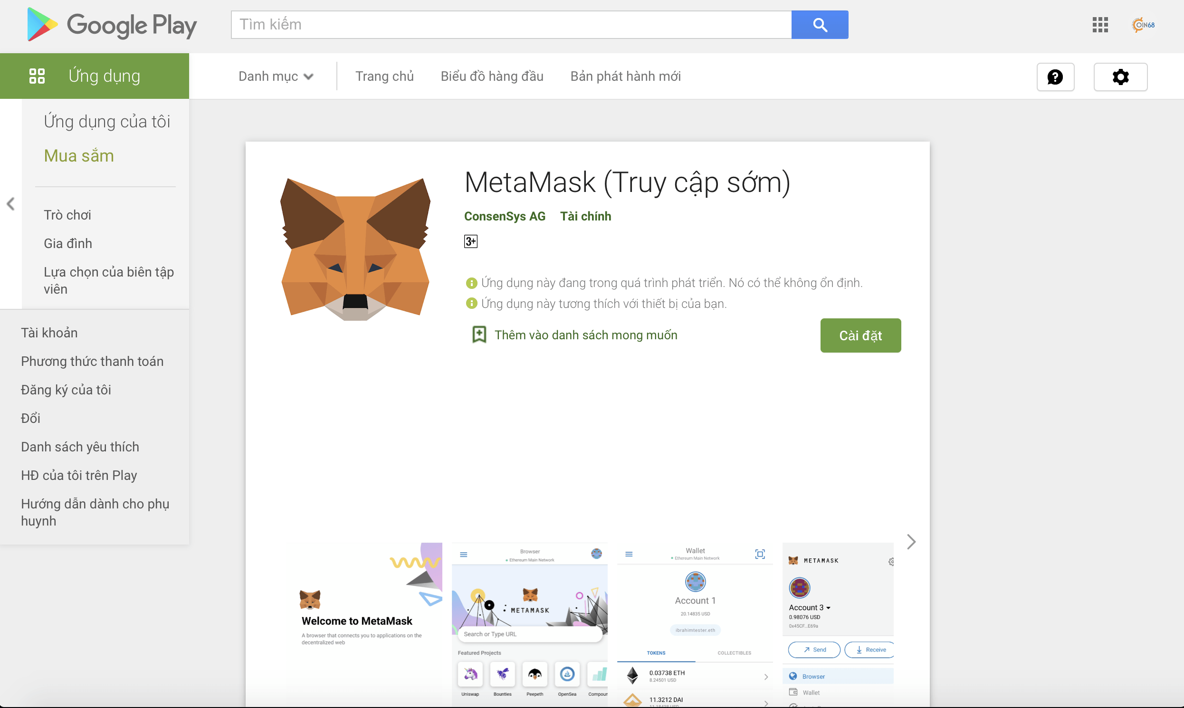This screenshot has height=708, width=1184.
Task: Click the 3+ age rating badge
Action: click(x=470, y=241)
